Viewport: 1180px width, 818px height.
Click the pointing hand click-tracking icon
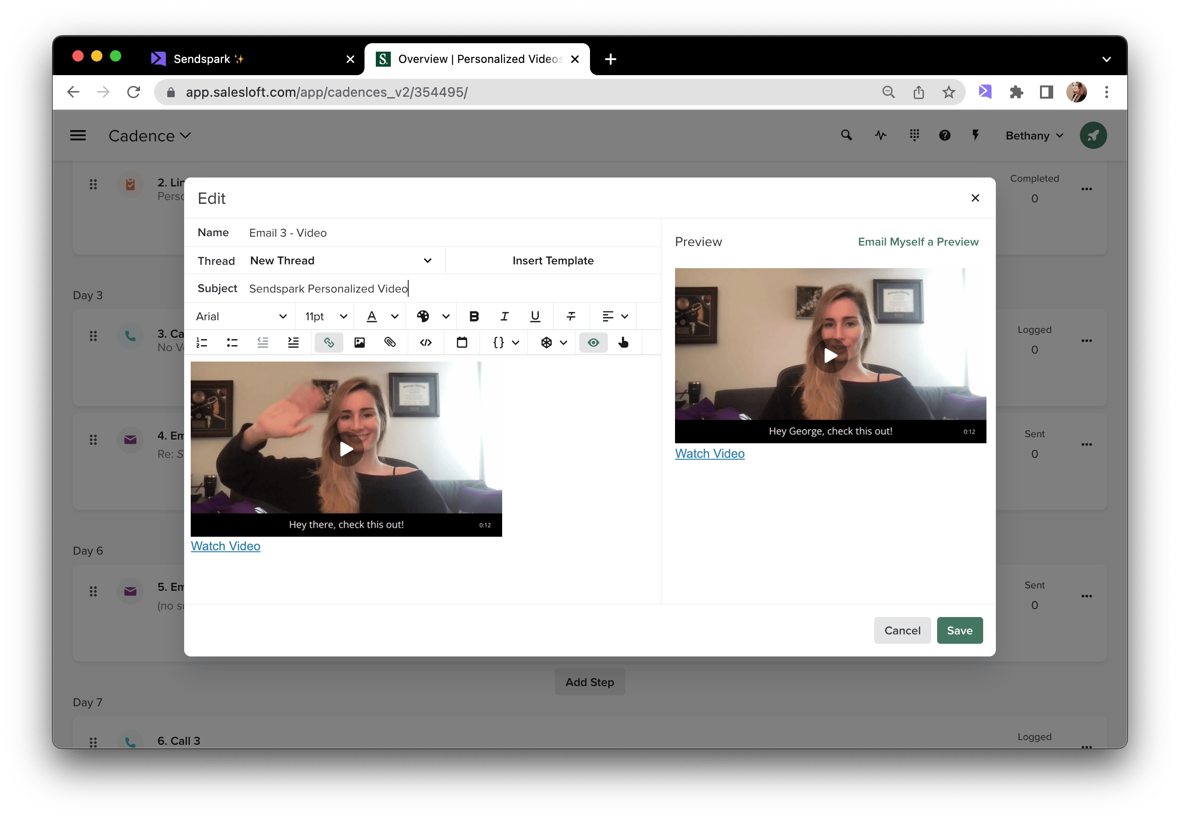point(623,342)
